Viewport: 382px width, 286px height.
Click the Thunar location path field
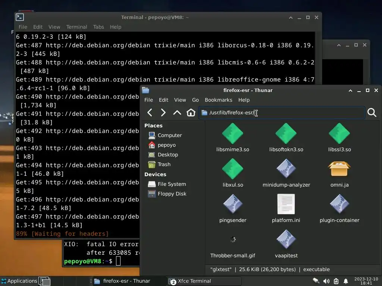coord(282,112)
